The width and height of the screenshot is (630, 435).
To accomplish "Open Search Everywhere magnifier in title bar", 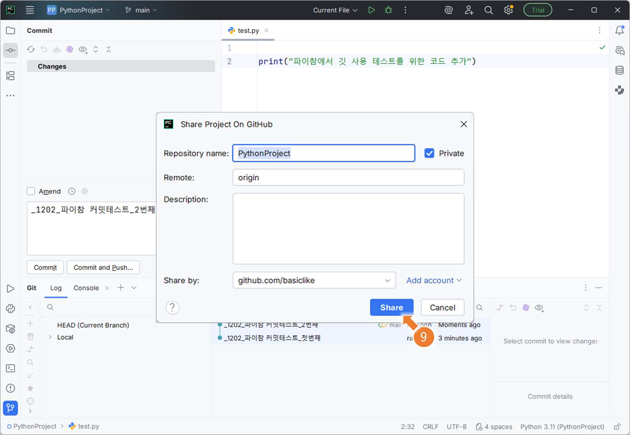I will (488, 10).
